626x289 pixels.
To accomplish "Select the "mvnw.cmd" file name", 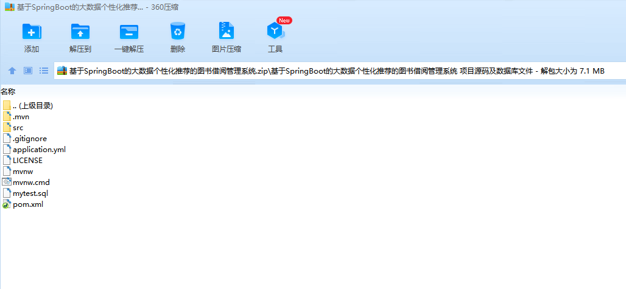I will 31,183.
